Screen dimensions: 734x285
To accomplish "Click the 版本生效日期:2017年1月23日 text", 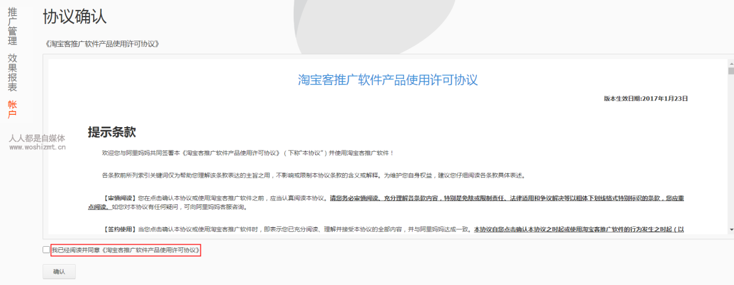I will click(x=646, y=99).
